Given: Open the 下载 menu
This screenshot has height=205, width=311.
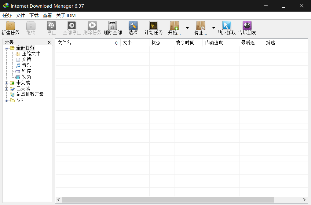Looking at the screenshot, I should pos(34,16).
